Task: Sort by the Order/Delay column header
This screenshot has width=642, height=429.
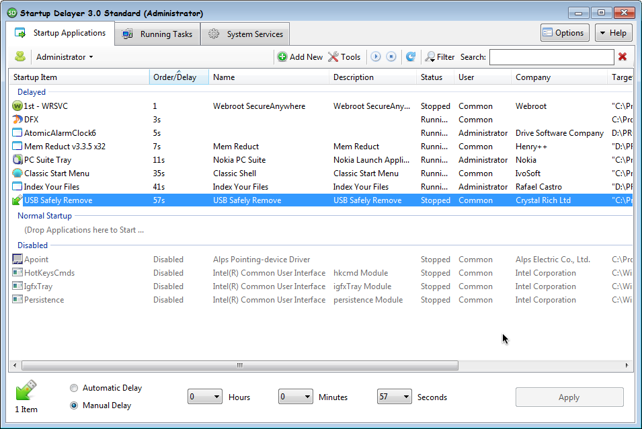Action: pyautogui.click(x=179, y=77)
